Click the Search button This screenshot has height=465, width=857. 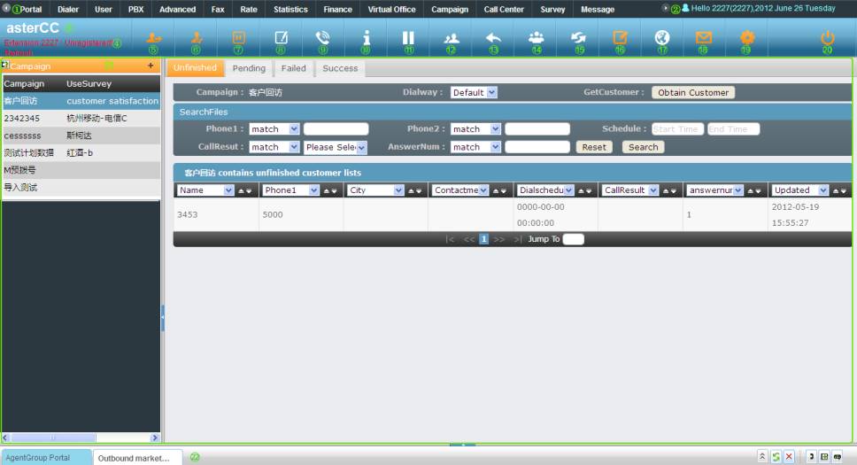coord(643,148)
